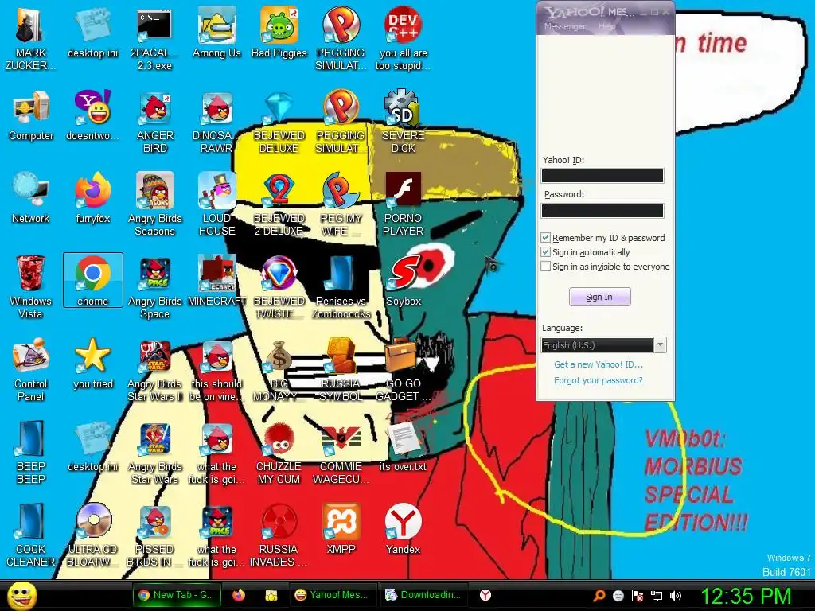Viewport: 815px width, 611px height.
Task: Launch the MINECRAFT desktop shortcut
Action: pyautogui.click(x=216, y=281)
